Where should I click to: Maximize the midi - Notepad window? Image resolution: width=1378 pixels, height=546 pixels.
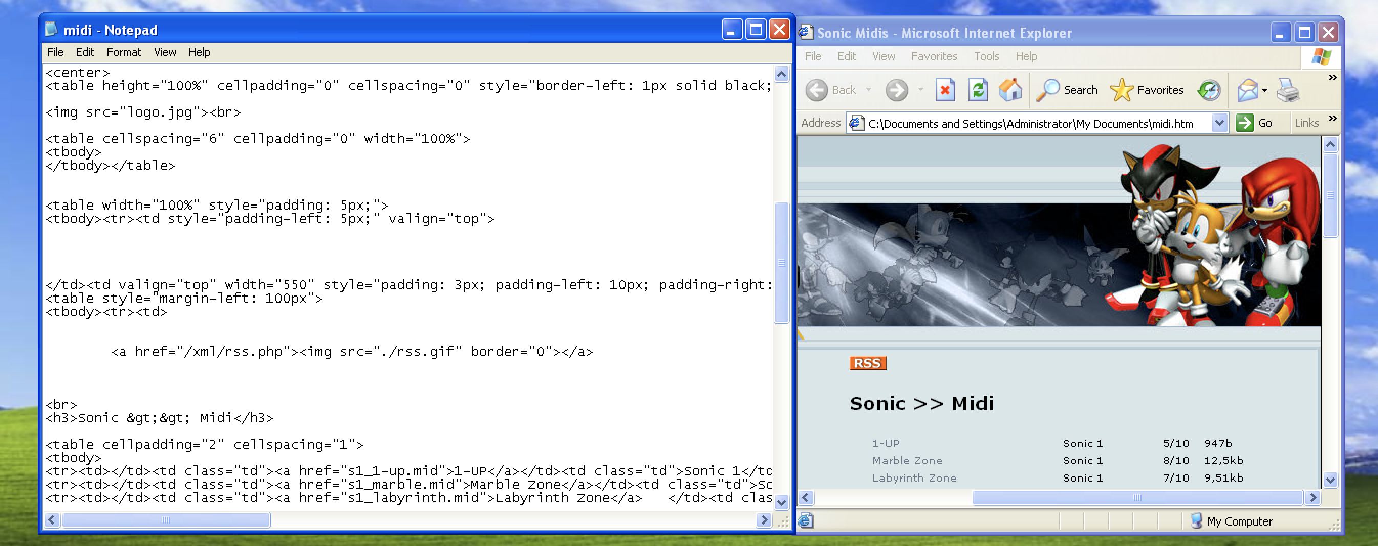pyautogui.click(x=756, y=30)
